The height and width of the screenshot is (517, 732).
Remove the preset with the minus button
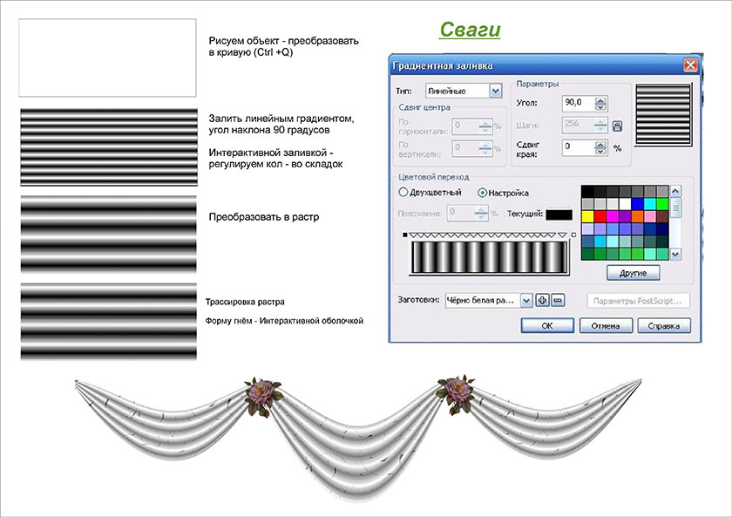(558, 301)
